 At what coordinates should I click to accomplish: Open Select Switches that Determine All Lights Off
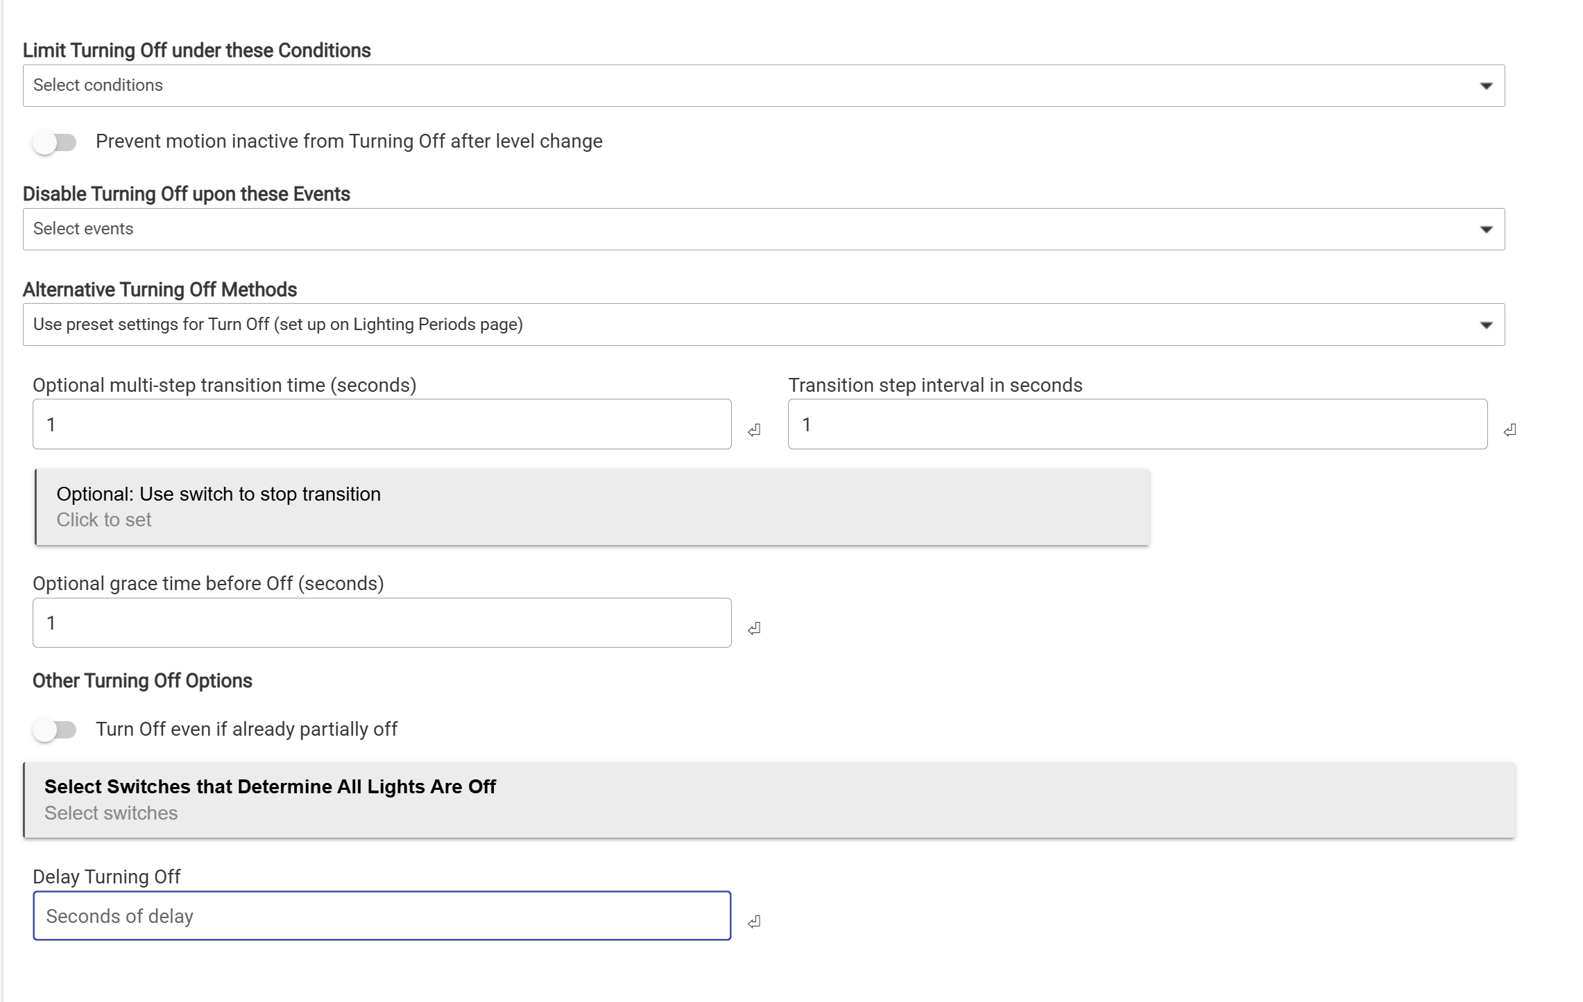(x=769, y=800)
